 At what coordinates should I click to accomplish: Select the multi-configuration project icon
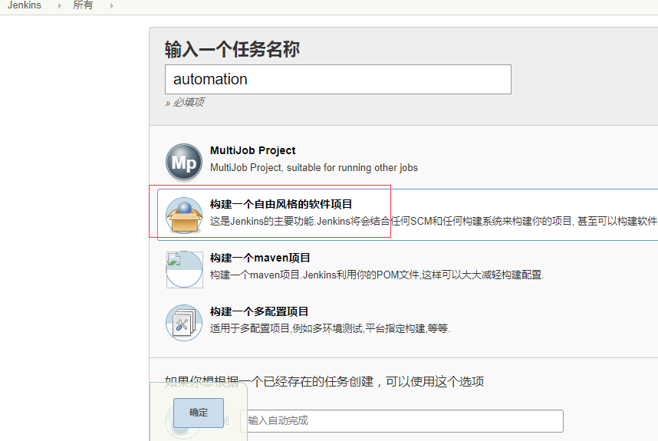click(184, 323)
